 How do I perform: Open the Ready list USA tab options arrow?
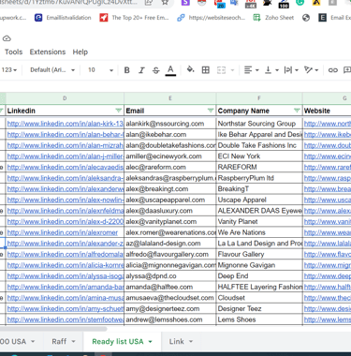[151, 342]
